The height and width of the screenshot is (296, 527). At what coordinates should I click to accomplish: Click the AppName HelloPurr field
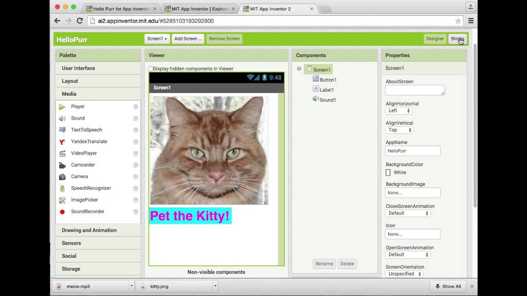(413, 151)
